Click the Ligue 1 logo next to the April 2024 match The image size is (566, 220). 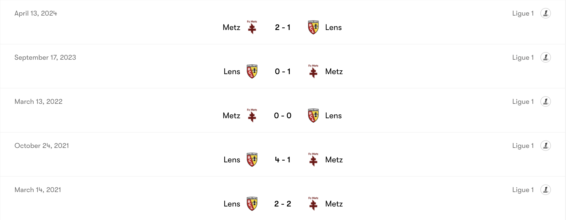[x=546, y=13]
